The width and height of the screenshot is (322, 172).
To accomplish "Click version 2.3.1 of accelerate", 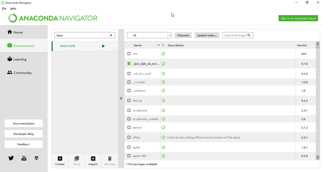I will (x=304, y=111).
